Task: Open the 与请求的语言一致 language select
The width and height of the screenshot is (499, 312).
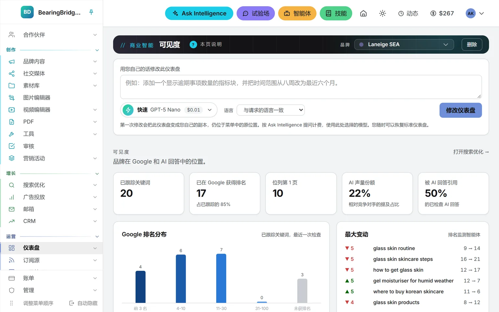Action: pos(271,110)
